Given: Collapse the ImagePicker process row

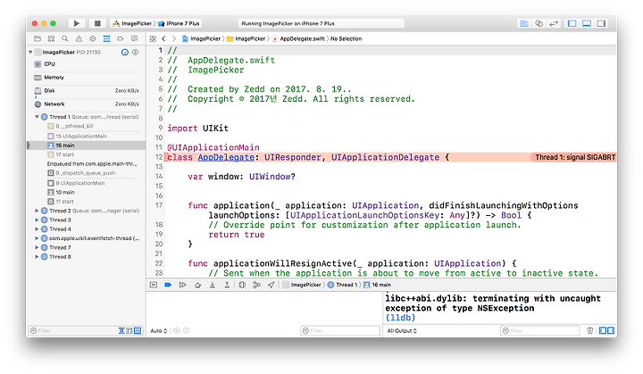Looking at the screenshot, I should coord(30,52).
